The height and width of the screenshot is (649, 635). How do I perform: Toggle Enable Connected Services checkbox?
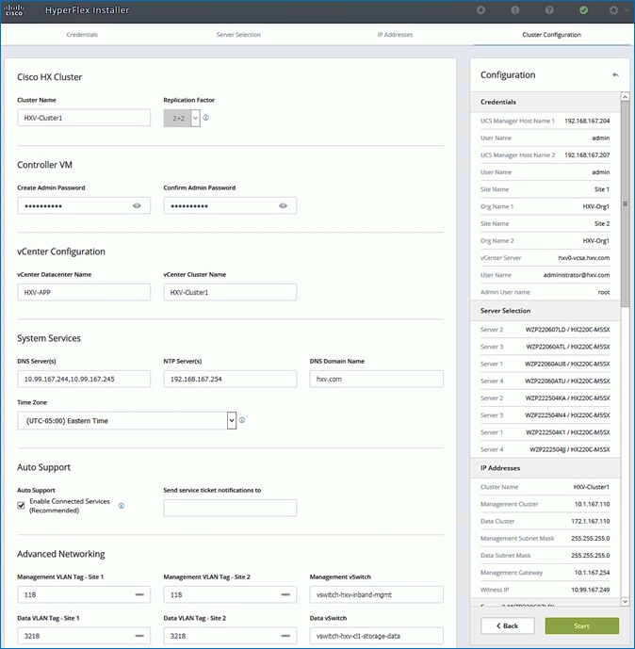[x=21, y=506]
